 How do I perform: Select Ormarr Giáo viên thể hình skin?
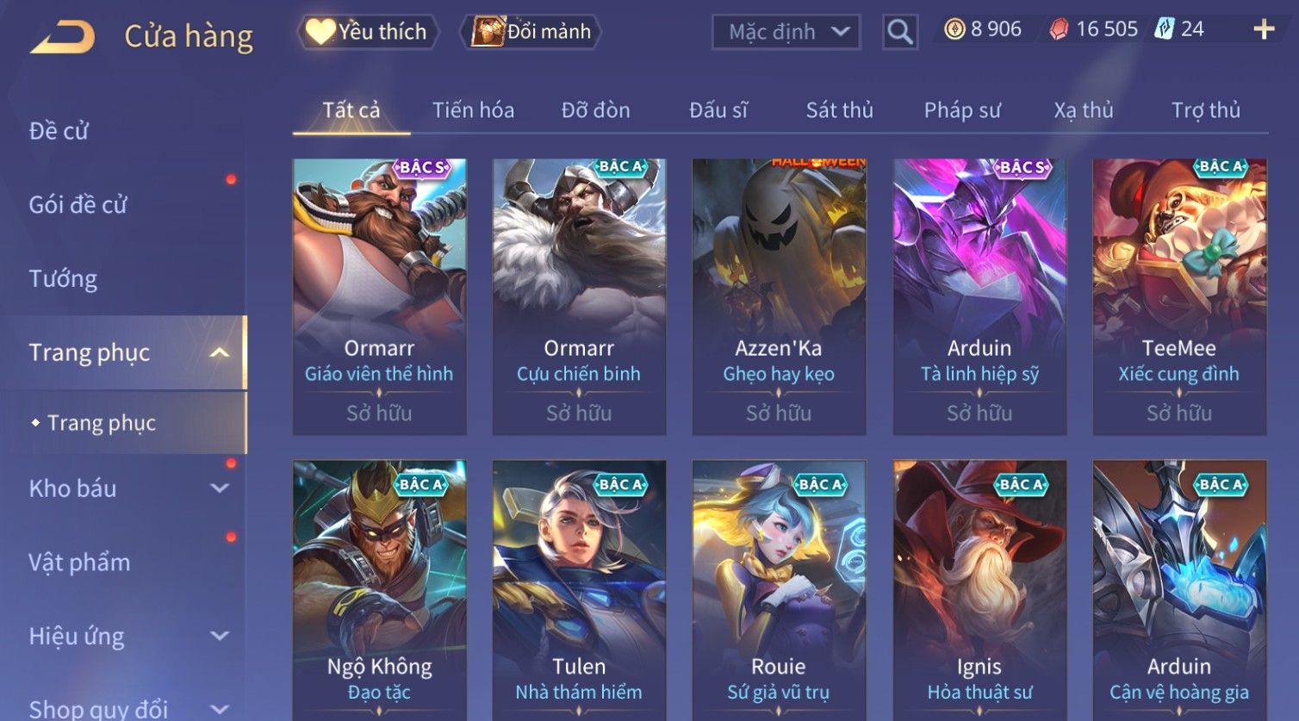point(380,296)
